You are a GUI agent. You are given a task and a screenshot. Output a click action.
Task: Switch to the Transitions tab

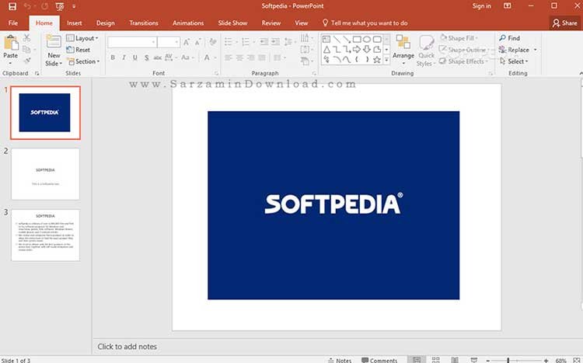click(x=144, y=23)
